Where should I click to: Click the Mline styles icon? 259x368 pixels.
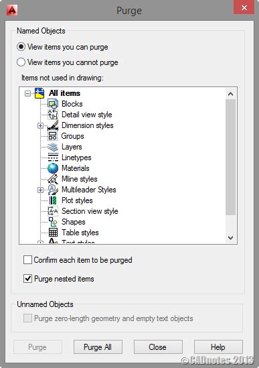(x=53, y=179)
